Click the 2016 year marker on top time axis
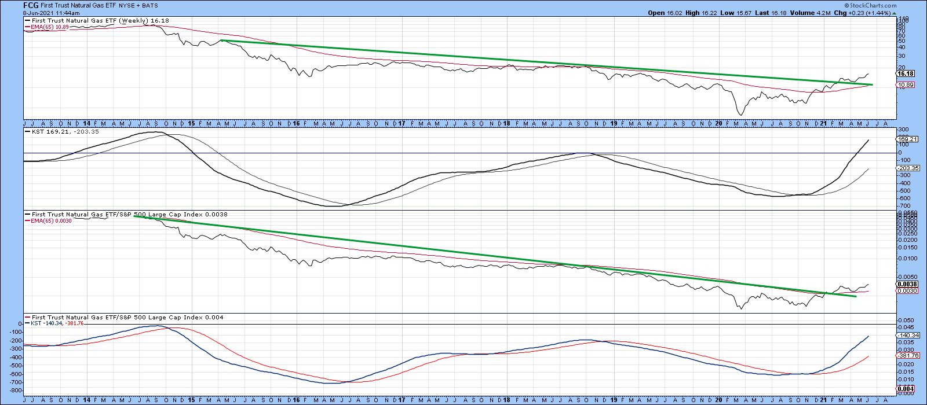The image size is (927, 405). (297, 123)
